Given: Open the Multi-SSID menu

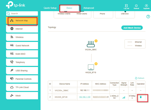Looking at the screenshot, I should (22, 54).
